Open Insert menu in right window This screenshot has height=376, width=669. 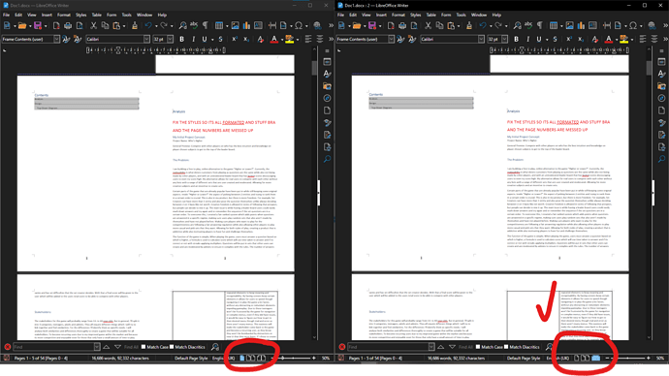pos(381,15)
